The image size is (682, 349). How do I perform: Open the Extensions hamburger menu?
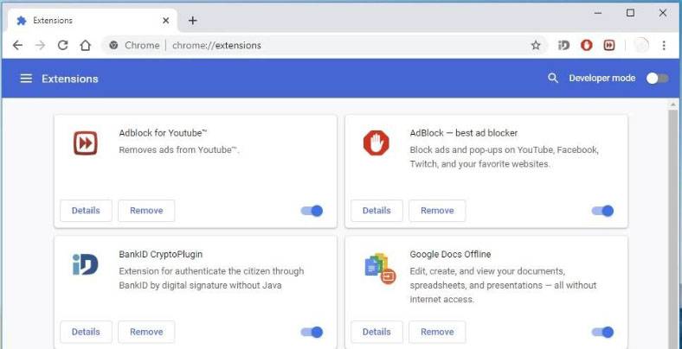point(26,78)
